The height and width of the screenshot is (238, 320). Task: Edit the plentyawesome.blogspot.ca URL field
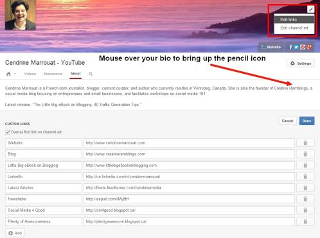click(x=189, y=221)
